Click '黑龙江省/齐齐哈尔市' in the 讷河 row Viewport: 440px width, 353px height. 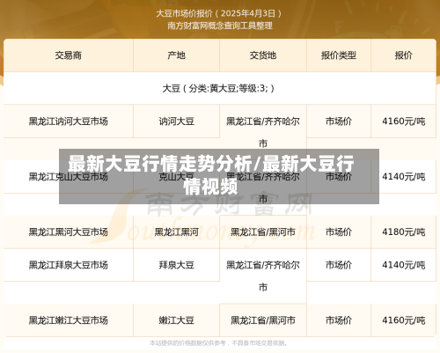(263, 132)
